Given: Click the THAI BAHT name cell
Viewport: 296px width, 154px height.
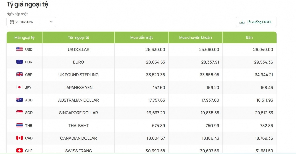Looking at the screenshot, I should [x=78, y=126].
